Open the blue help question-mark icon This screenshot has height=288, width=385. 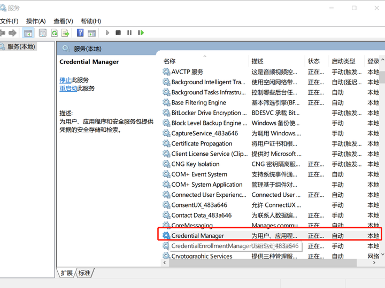pyautogui.click(x=80, y=33)
